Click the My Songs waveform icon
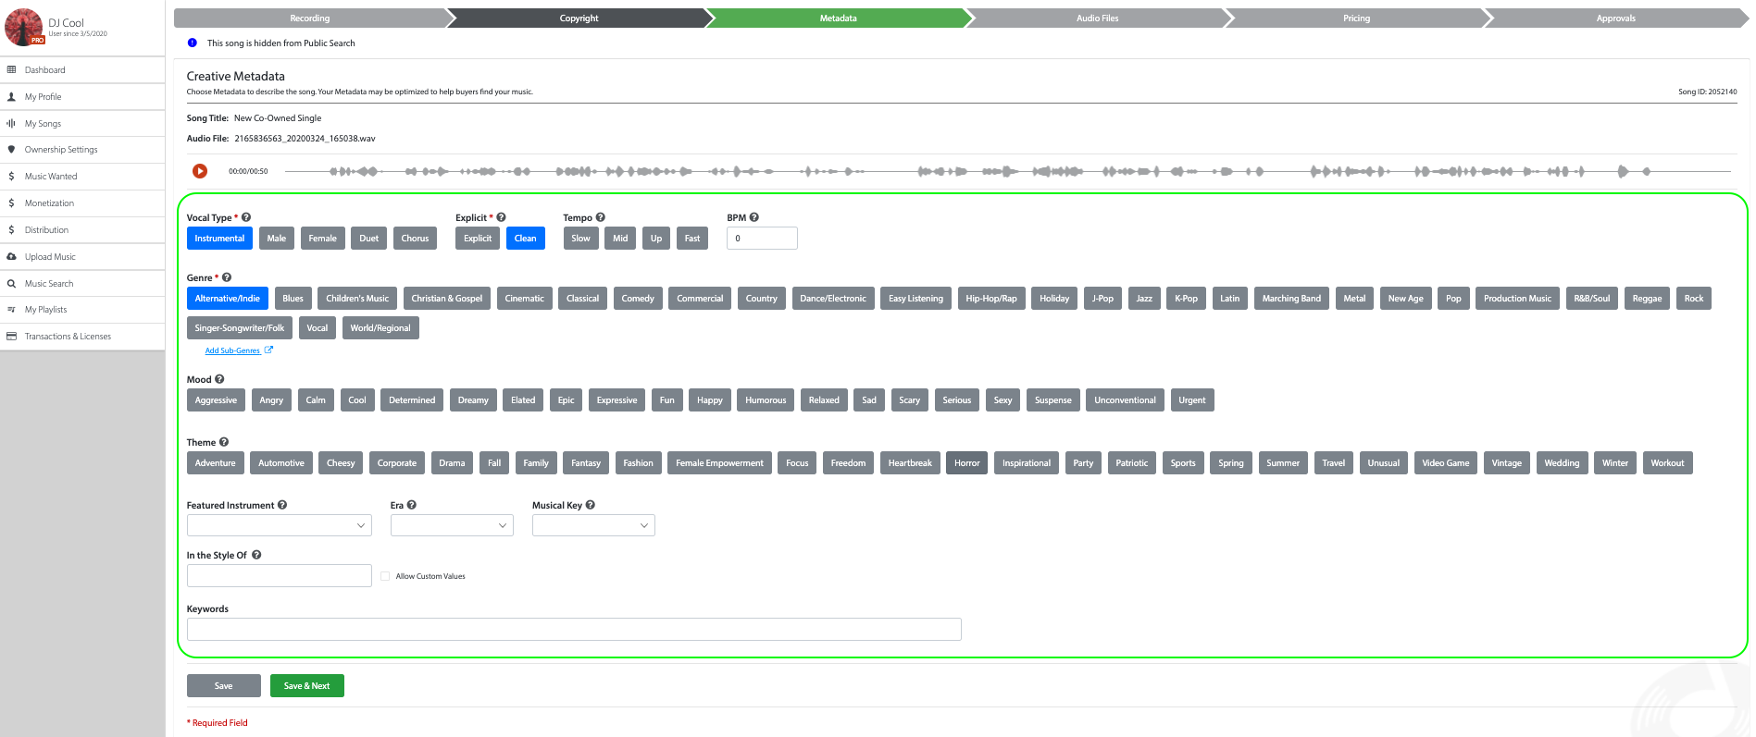 point(11,123)
